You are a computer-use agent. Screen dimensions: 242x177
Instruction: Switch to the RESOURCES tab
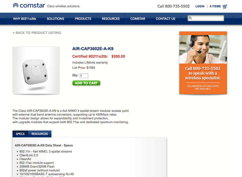click(40, 134)
